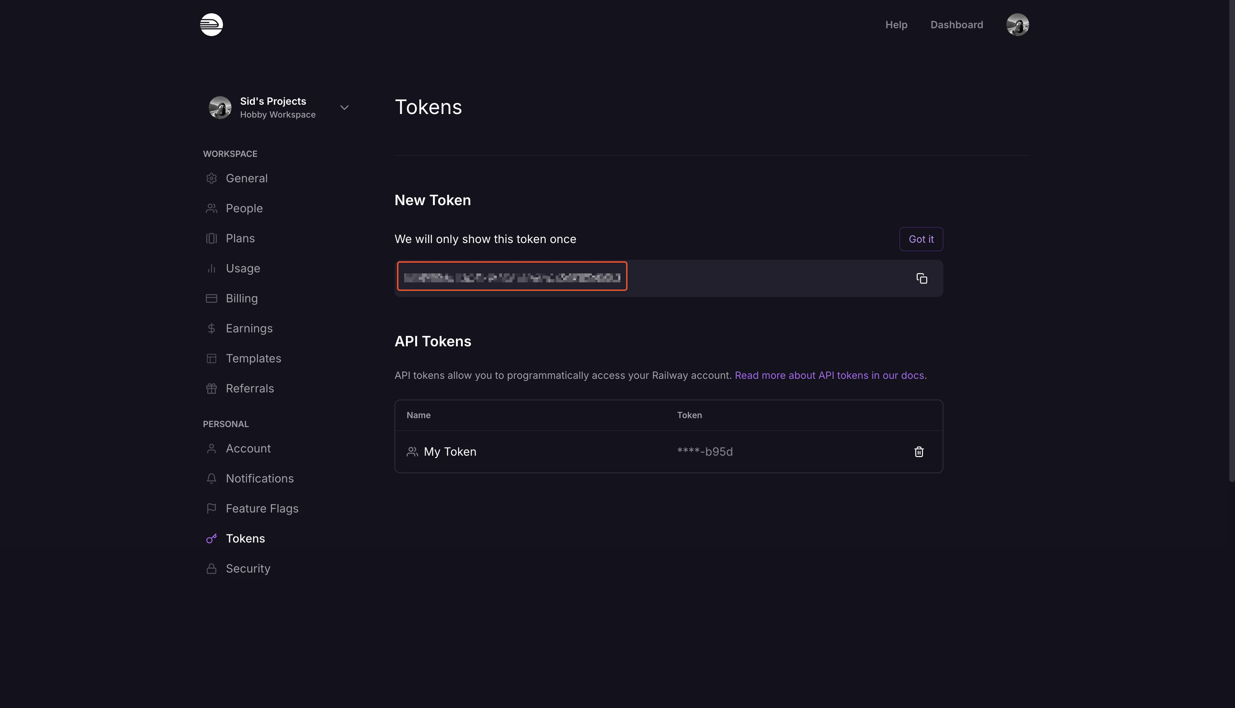Click the Account person icon
This screenshot has height=708, width=1235.
point(211,448)
